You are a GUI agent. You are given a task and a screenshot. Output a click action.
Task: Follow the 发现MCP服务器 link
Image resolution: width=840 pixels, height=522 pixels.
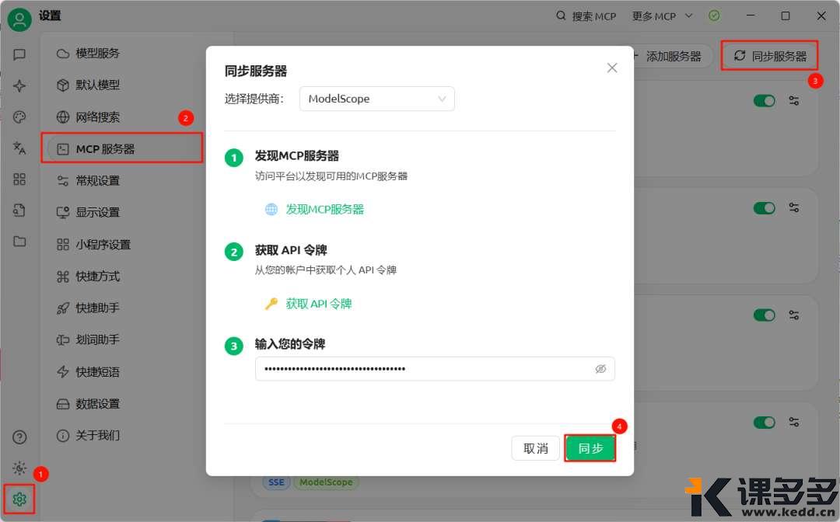click(x=324, y=209)
